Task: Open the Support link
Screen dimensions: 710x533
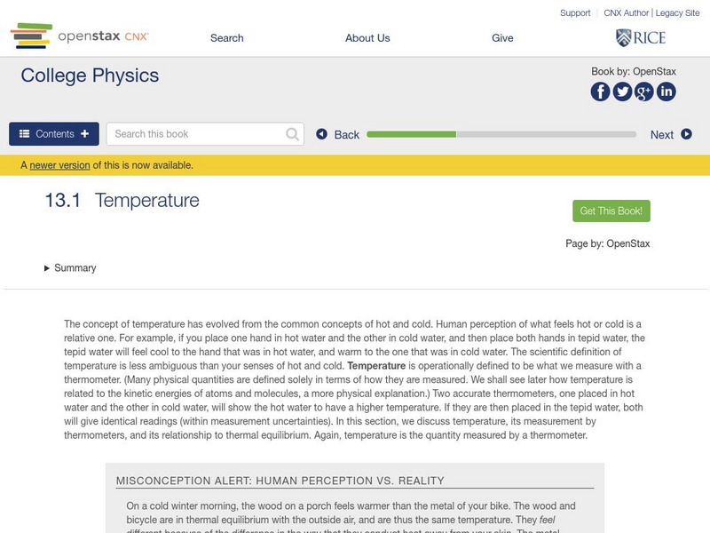Action: 575,13
